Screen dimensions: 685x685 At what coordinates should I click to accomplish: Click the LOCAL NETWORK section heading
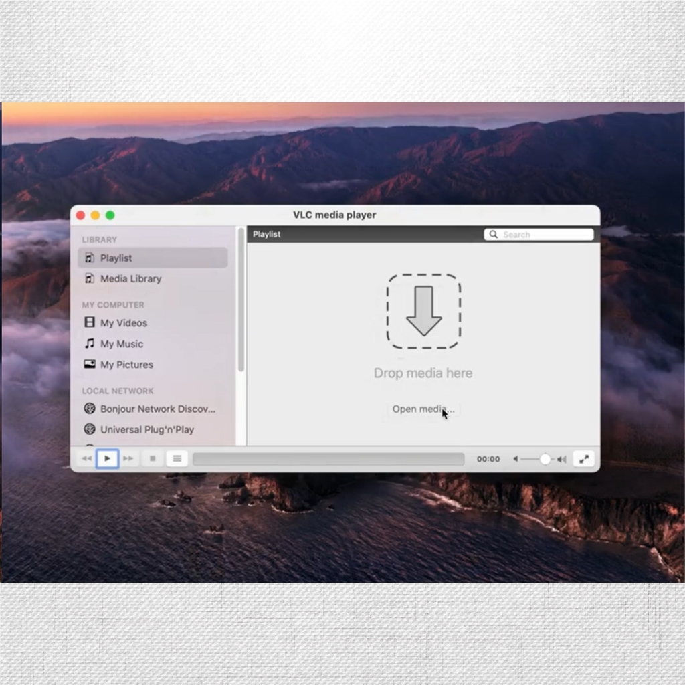(x=118, y=391)
